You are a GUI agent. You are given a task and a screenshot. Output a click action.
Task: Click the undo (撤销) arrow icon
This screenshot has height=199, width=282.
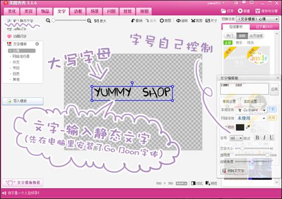point(133,21)
